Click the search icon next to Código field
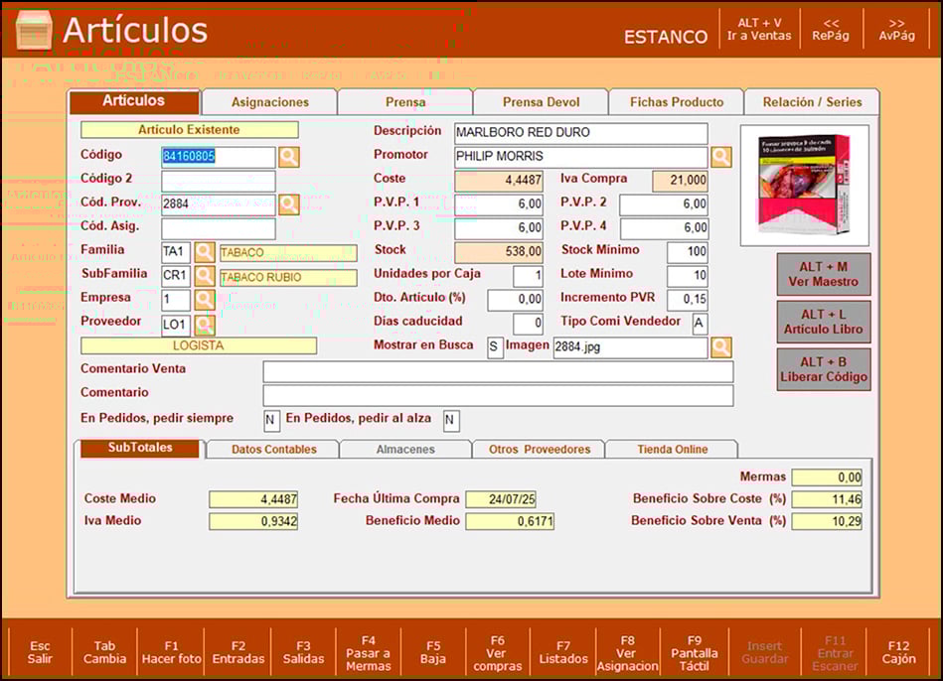 (288, 157)
